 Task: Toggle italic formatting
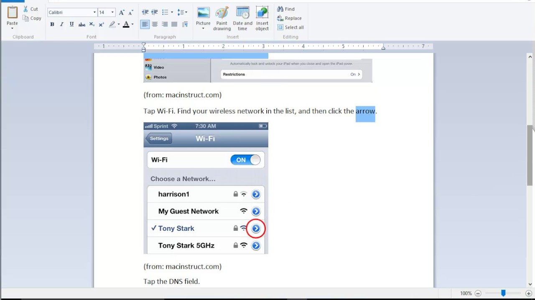[62, 25]
